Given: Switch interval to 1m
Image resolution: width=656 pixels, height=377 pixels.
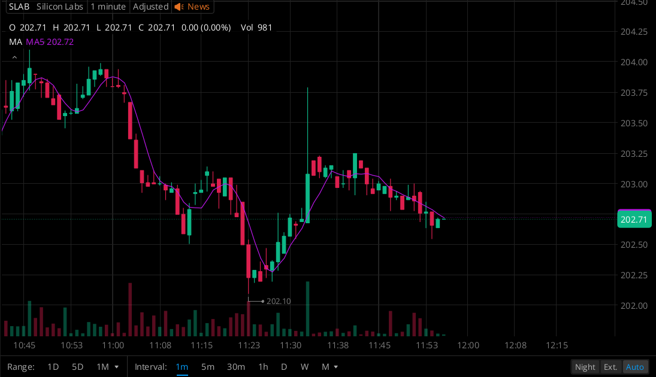Looking at the screenshot, I should pos(182,367).
